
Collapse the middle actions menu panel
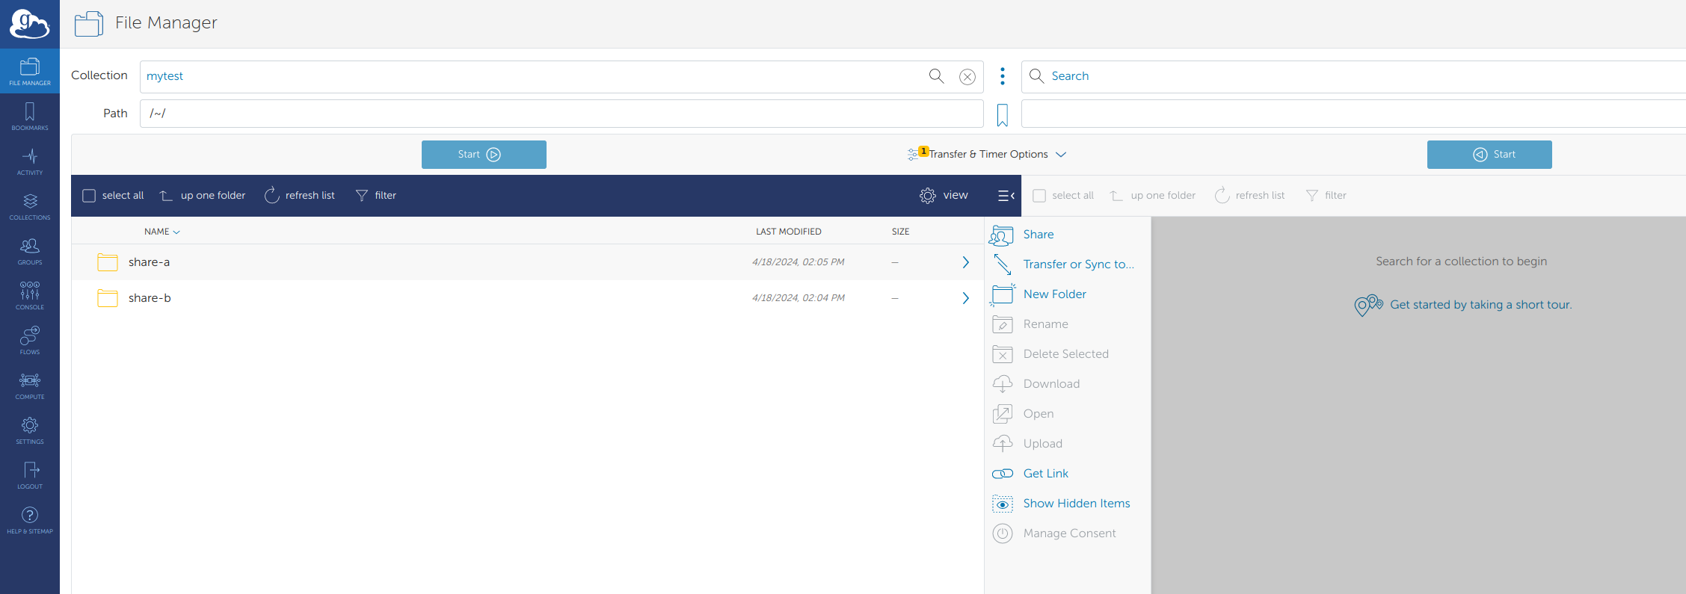click(1006, 196)
